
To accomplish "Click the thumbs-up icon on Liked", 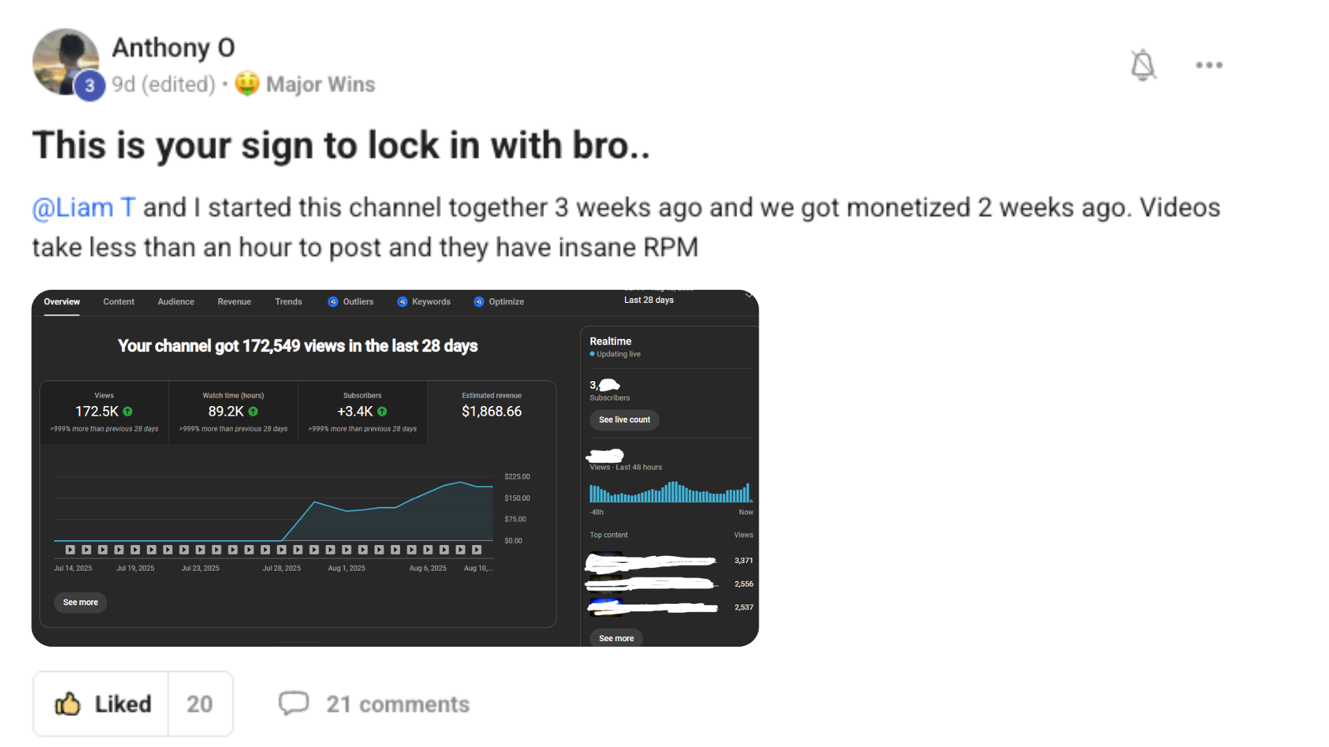I will point(68,704).
